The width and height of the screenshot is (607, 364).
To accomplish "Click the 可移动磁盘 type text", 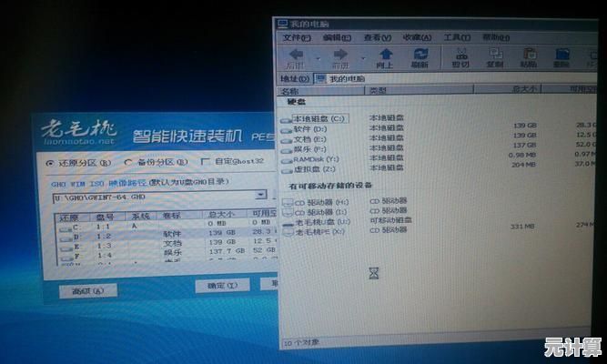I will pyautogui.click(x=390, y=220).
